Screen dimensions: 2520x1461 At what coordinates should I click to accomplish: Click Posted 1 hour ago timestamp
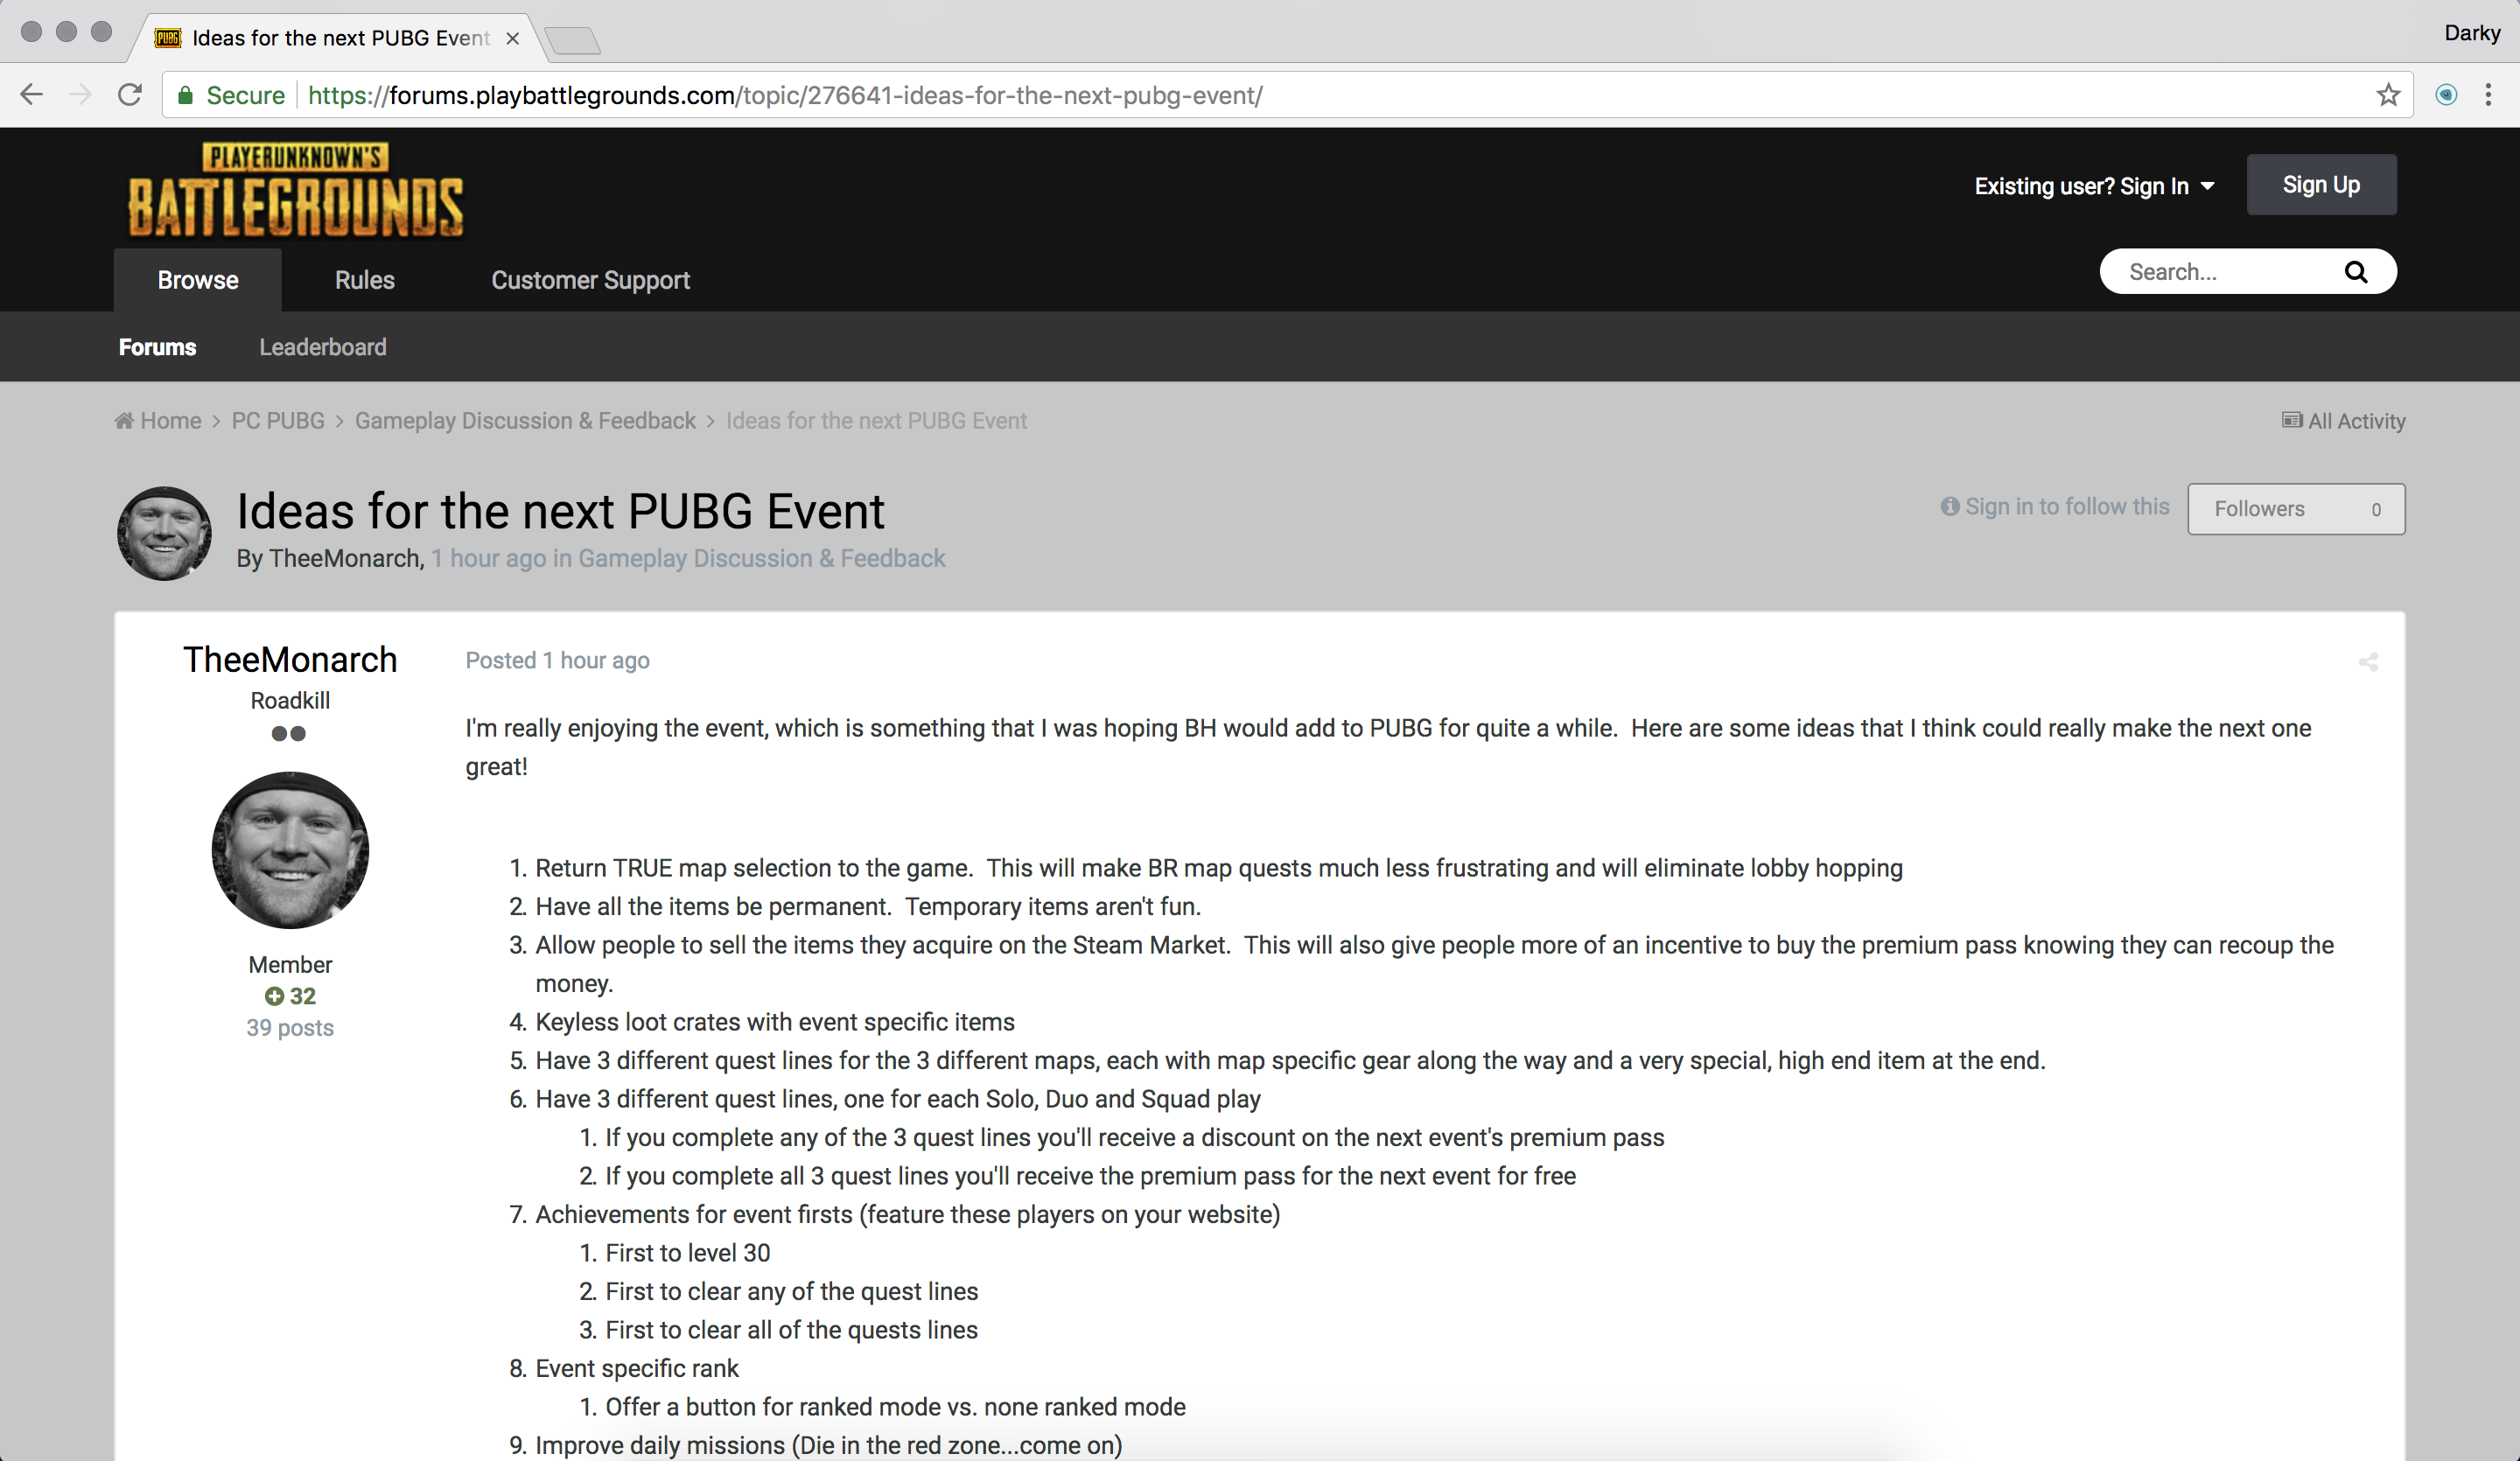click(557, 660)
